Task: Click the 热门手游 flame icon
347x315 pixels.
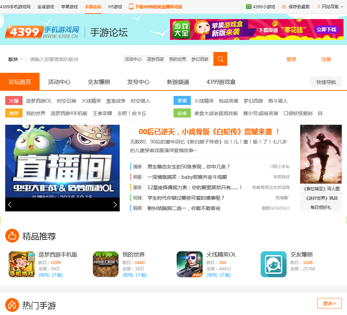Action: [12, 305]
